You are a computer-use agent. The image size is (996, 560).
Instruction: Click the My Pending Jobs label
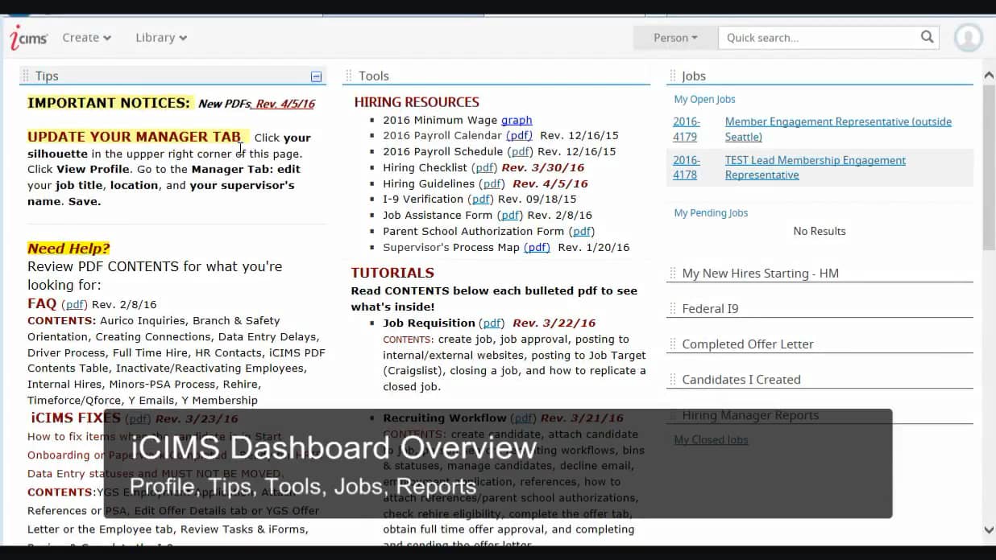(711, 212)
